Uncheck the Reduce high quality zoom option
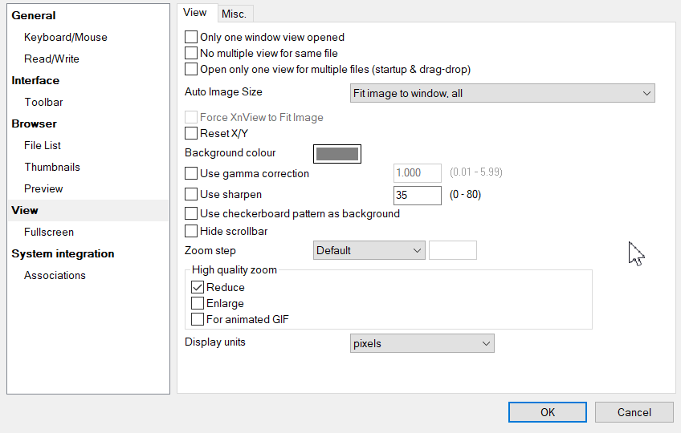This screenshot has width=681, height=433. 198,287
